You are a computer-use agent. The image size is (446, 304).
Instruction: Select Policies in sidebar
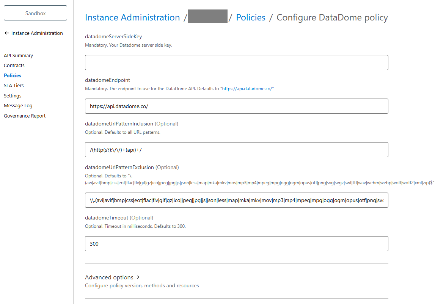13,75
